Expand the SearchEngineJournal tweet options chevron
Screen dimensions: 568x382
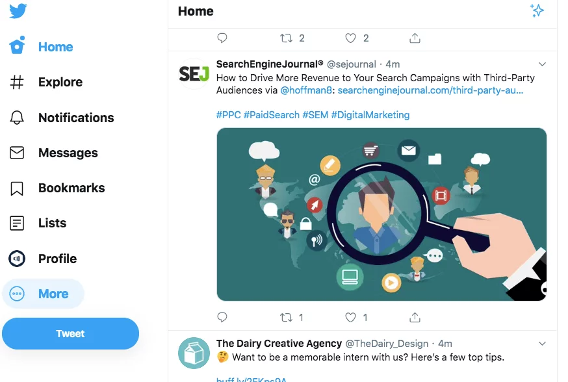(x=543, y=64)
